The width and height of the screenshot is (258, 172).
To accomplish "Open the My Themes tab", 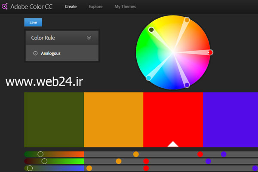I will click(125, 6).
